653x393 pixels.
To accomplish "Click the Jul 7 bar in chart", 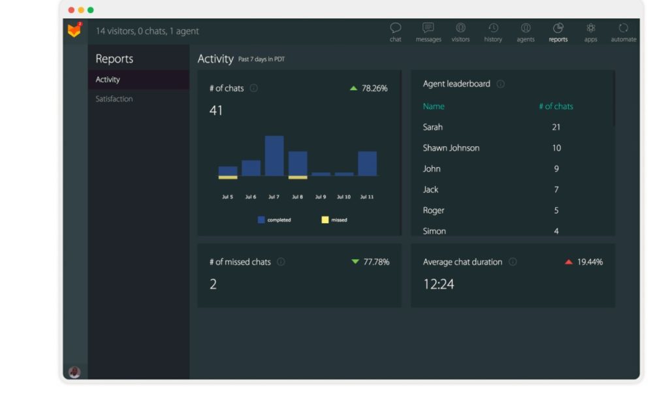I will point(274,156).
